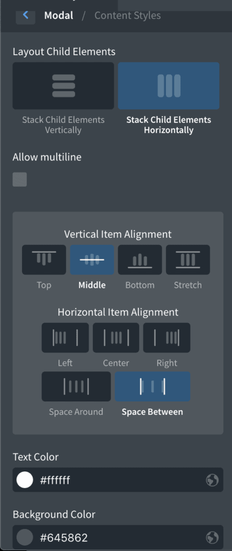
Task: Go back using the chevron arrow
Action: pyautogui.click(x=25, y=15)
